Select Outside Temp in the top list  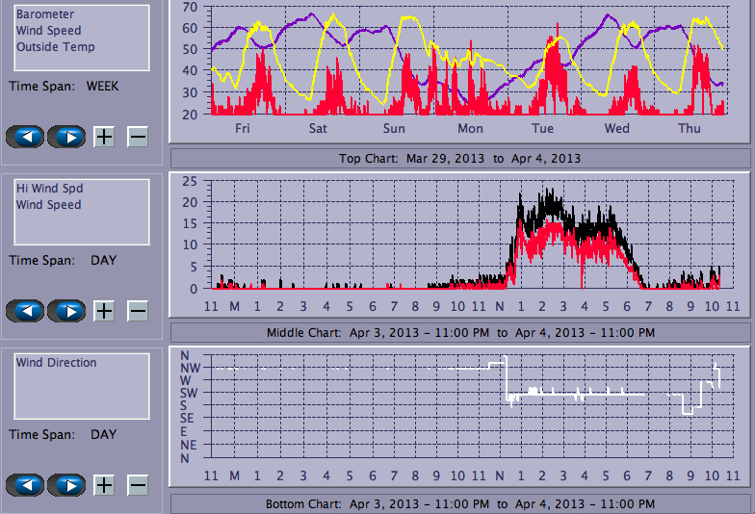coord(55,46)
